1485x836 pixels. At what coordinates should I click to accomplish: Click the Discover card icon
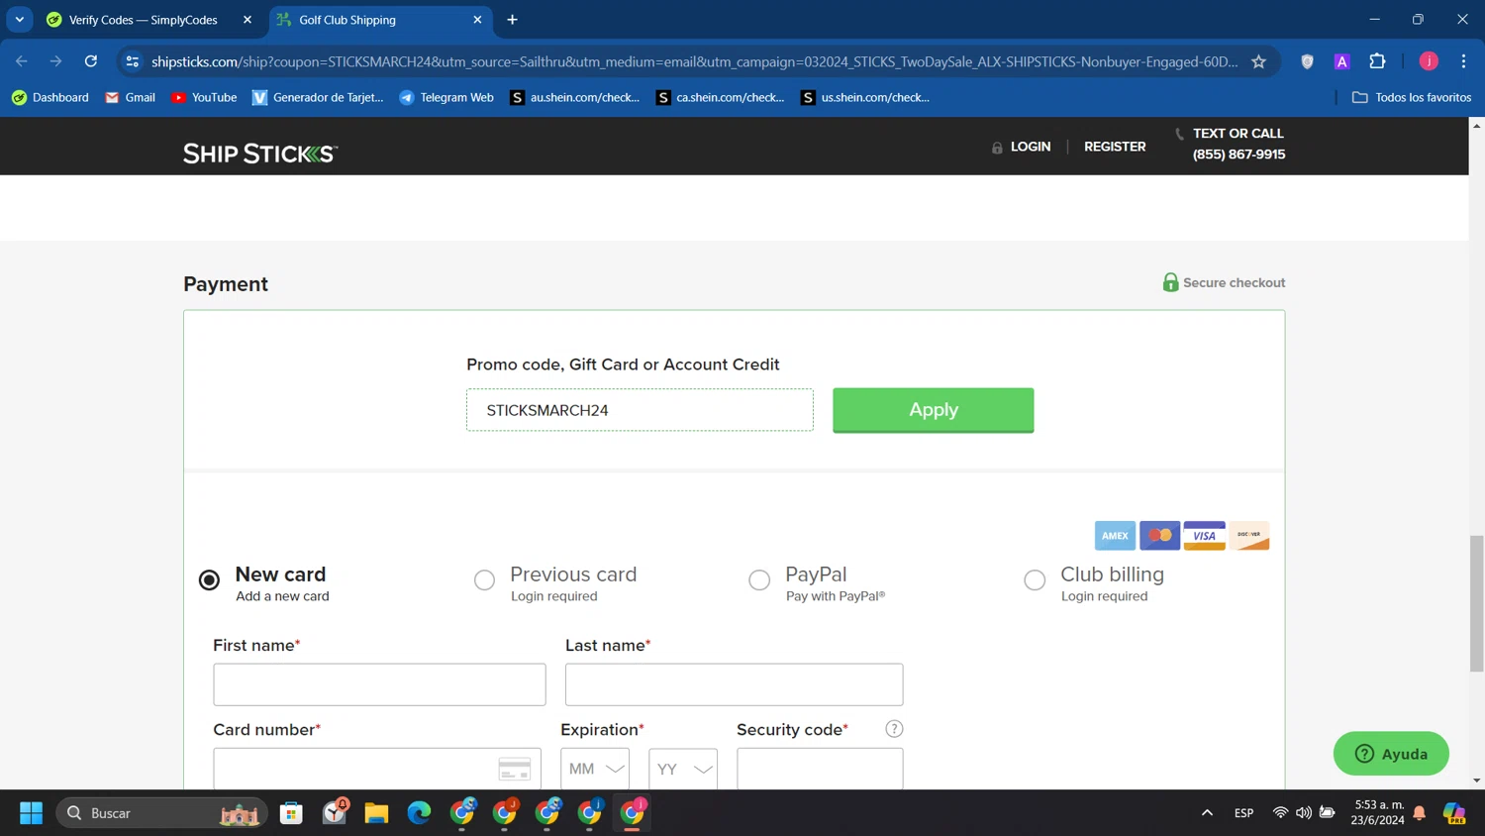coord(1249,536)
